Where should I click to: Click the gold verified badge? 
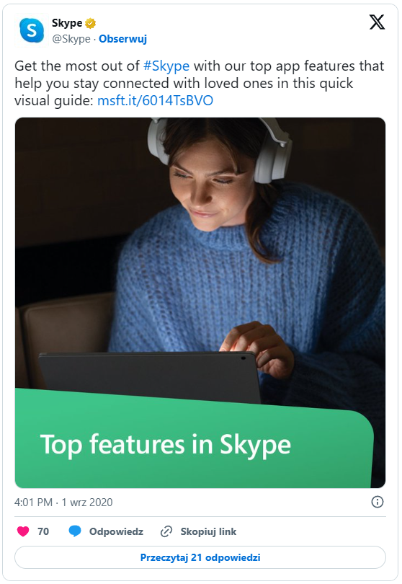tap(91, 24)
